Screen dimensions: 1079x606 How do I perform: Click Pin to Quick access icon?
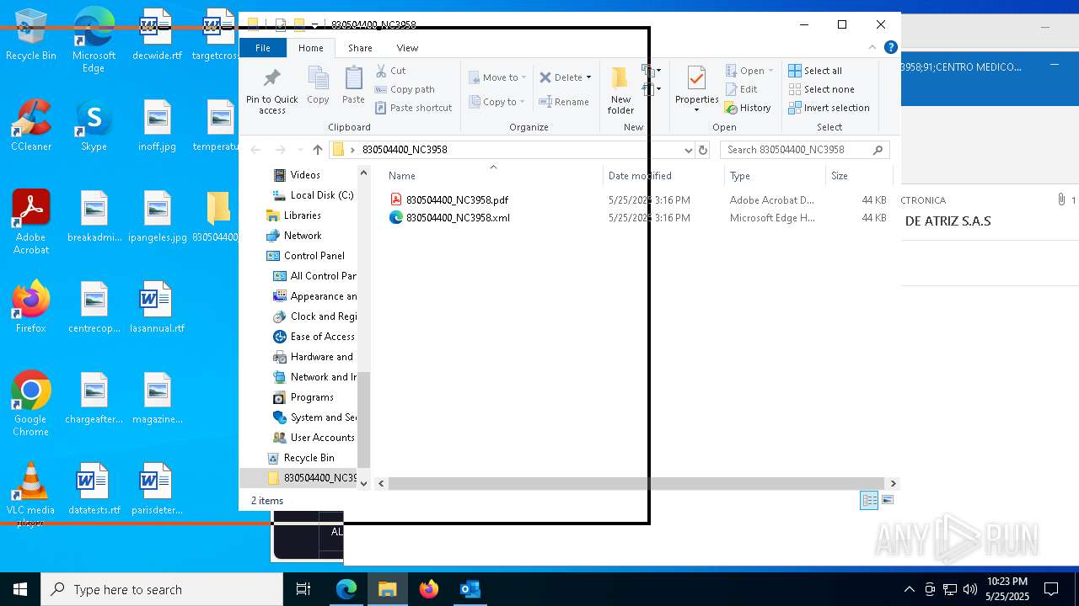click(271, 91)
